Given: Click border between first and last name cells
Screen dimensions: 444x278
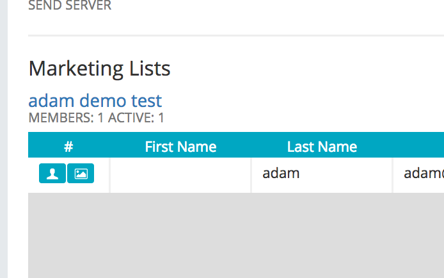Looking at the screenshot, I should [x=251, y=175].
